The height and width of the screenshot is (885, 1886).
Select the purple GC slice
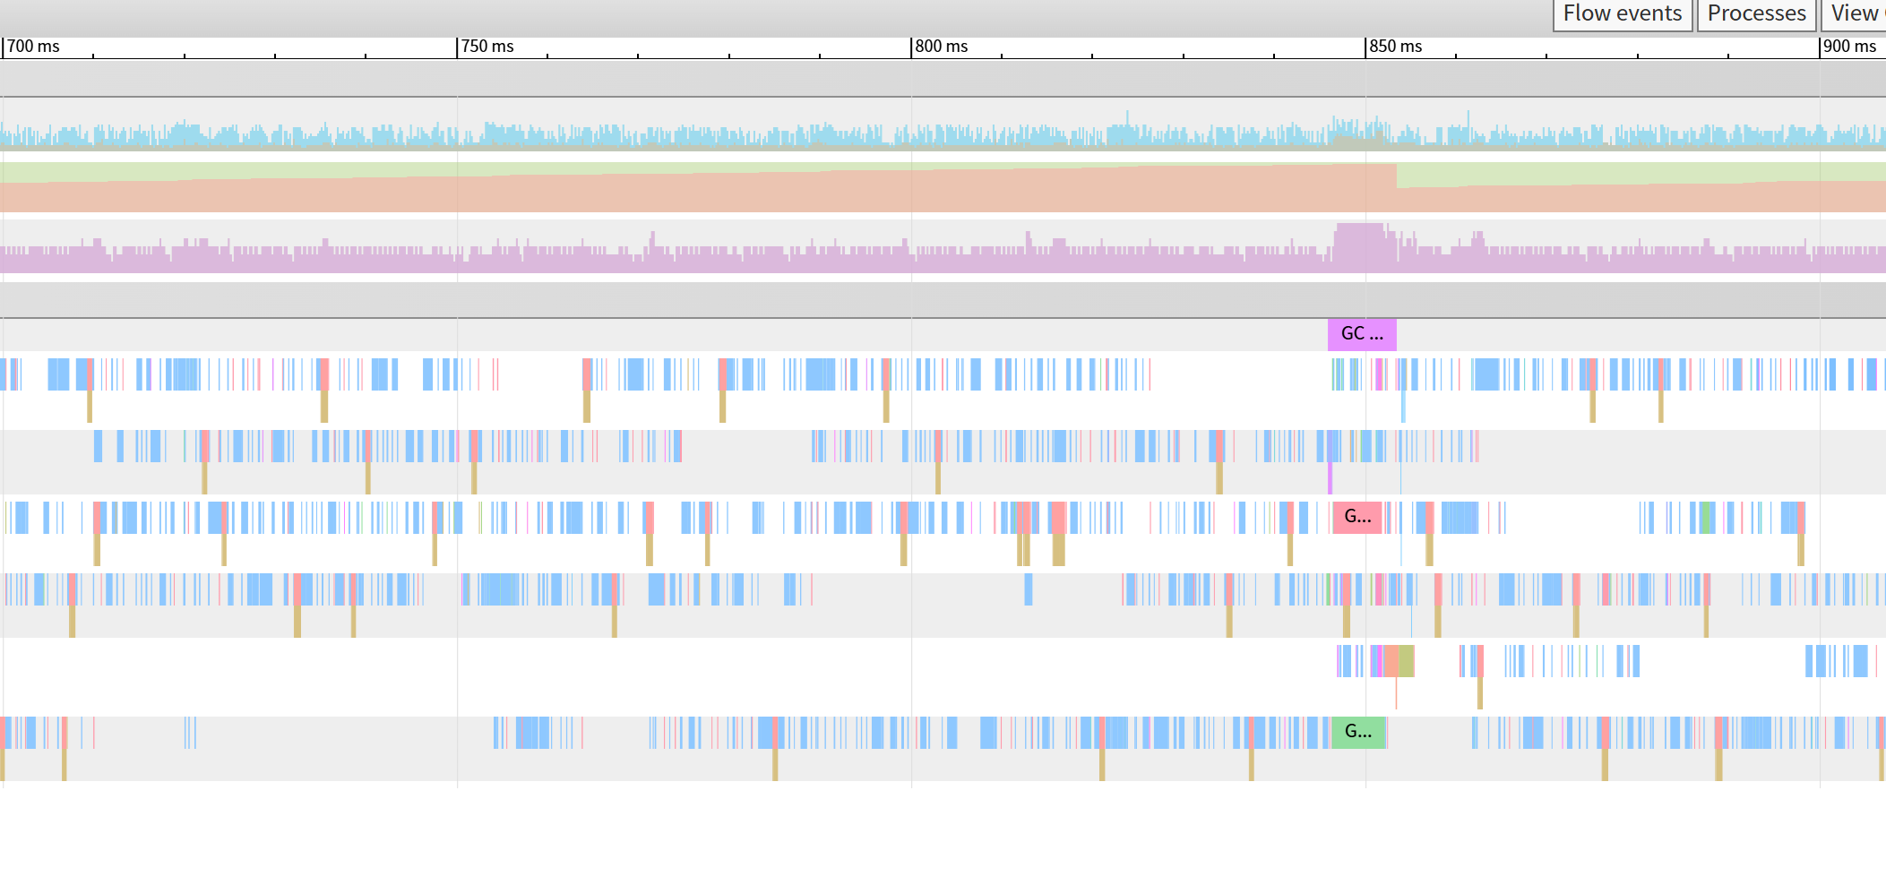(1361, 334)
